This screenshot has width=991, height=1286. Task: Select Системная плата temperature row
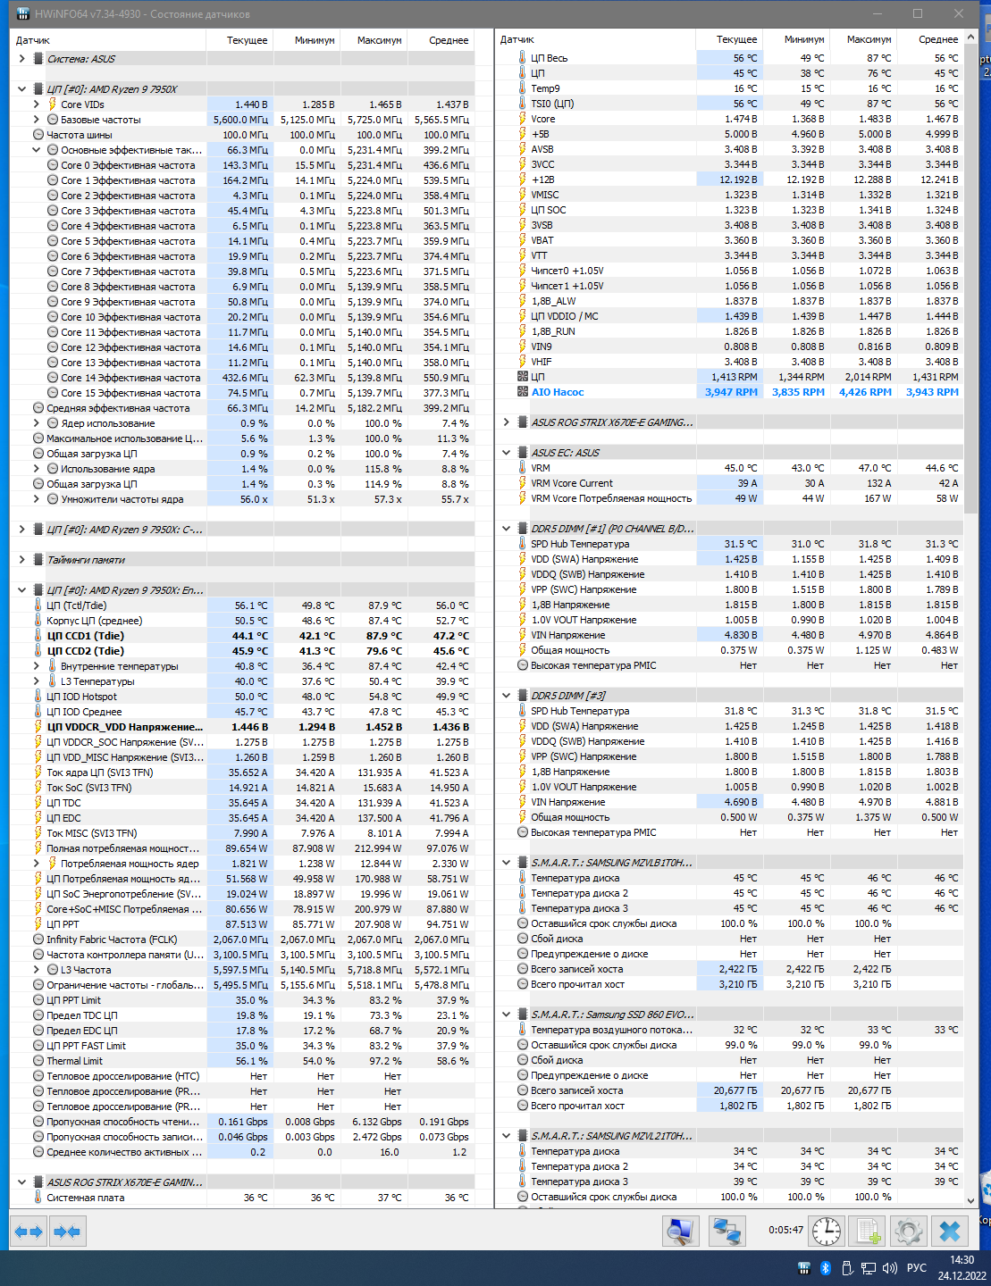[x=242, y=1198]
